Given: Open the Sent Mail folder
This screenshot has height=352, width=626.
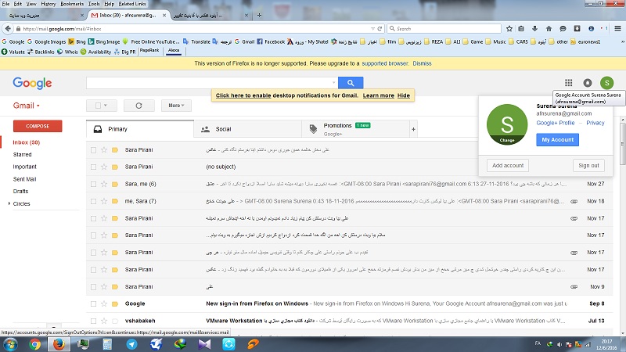Looking at the screenshot, I should (24, 179).
